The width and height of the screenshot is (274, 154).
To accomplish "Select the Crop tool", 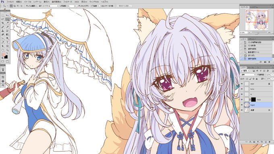I will coord(3,23).
